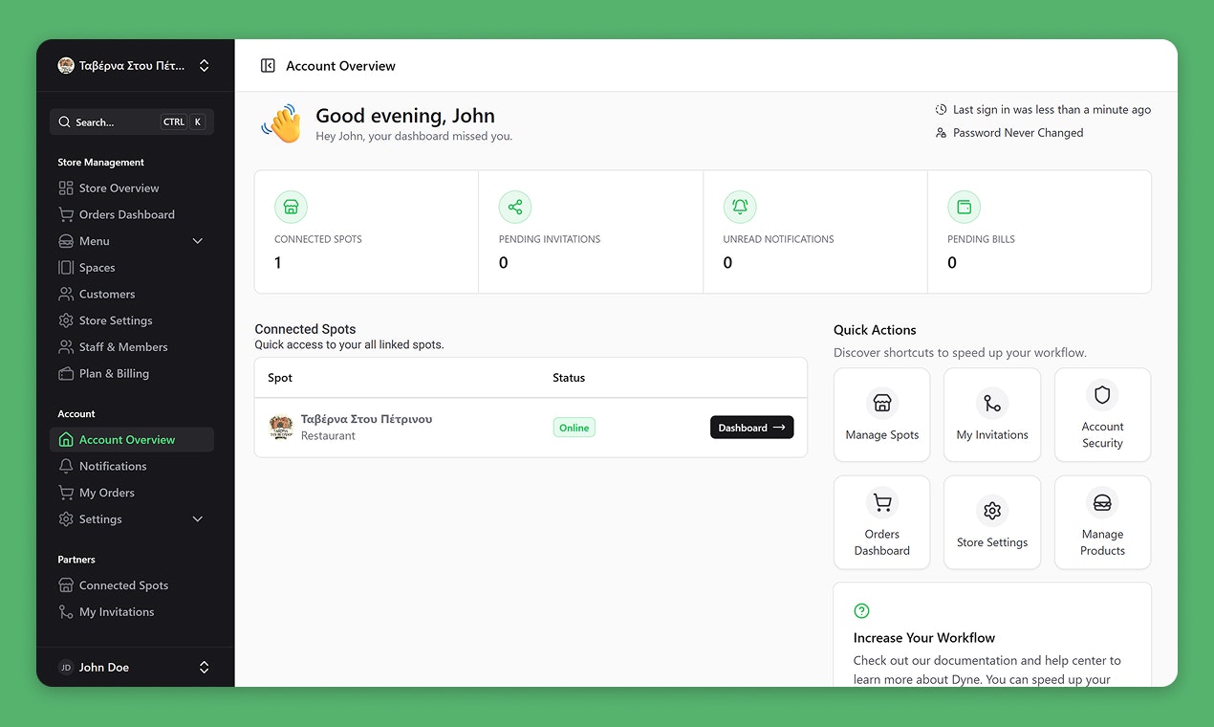The height and width of the screenshot is (727, 1214).
Task: Open Customers from the sidebar
Action: click(x=64, y=294)
